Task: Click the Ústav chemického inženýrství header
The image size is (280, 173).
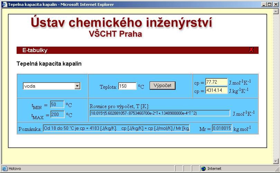Action: 121,23
